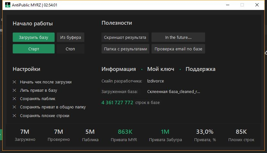Click the Из буфера button
Image resolution: width=267 pixels, height=153 pixels.
71,37
